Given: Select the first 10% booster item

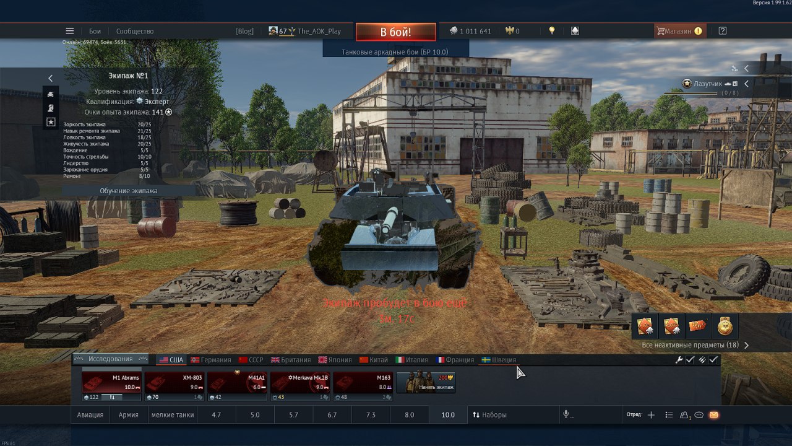Looking at the screenshot, I should pos(645,326).
